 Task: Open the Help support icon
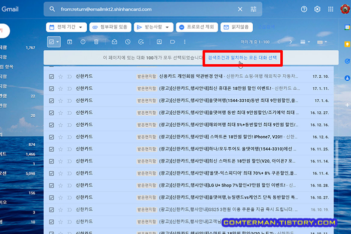click(x=304, y=9)
